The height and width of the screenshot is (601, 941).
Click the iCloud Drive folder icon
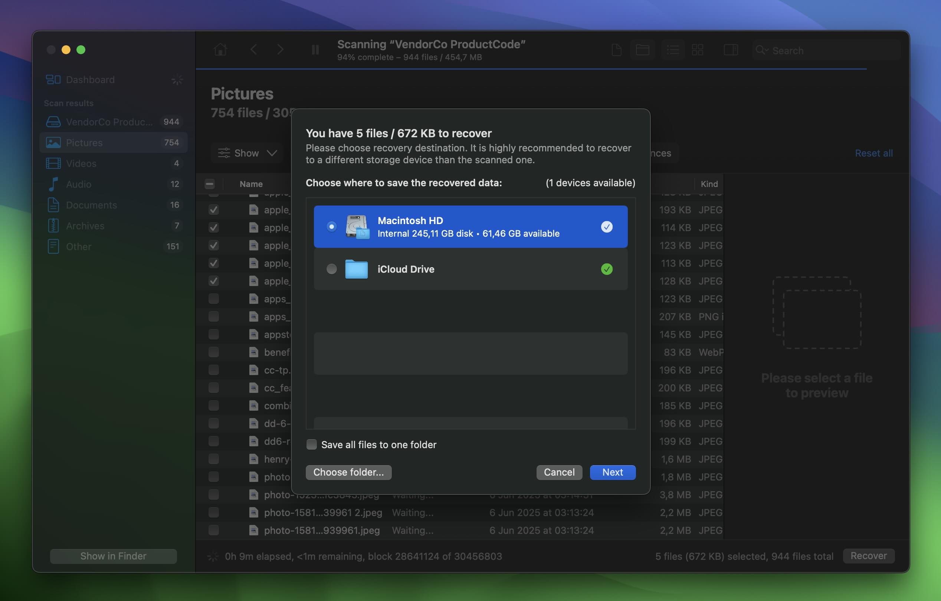point(356,269)
